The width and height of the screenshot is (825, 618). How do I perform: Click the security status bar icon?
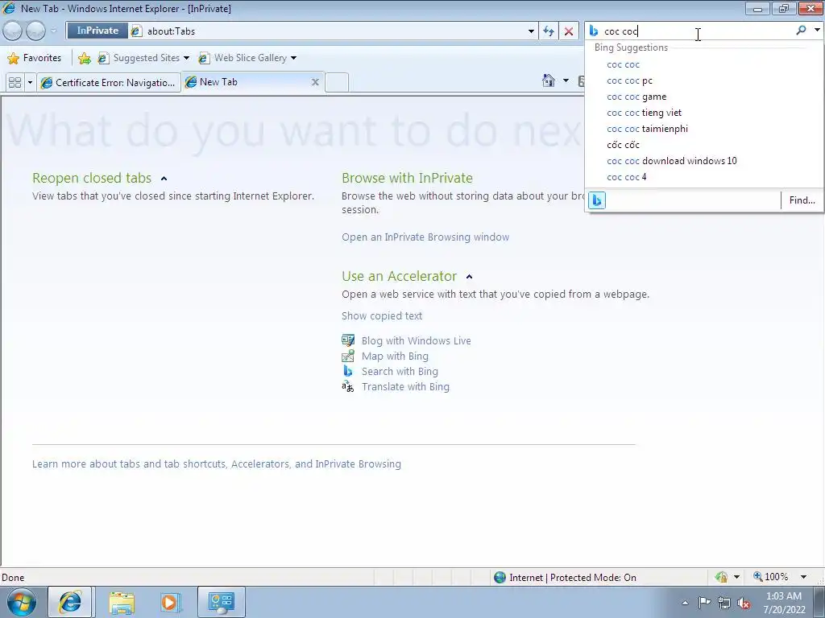721,577
